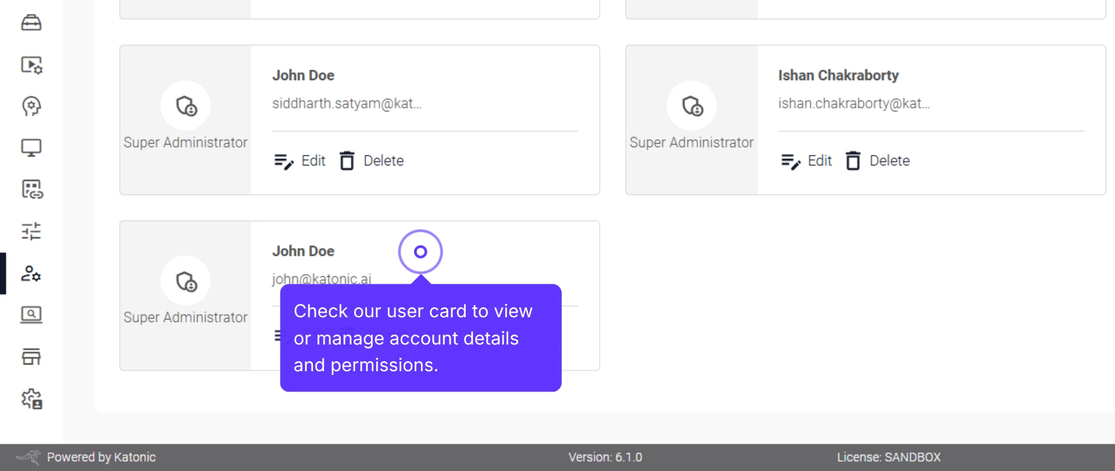
Task: Open the AI head gear sidebar icon
Action: coord(31,106)
